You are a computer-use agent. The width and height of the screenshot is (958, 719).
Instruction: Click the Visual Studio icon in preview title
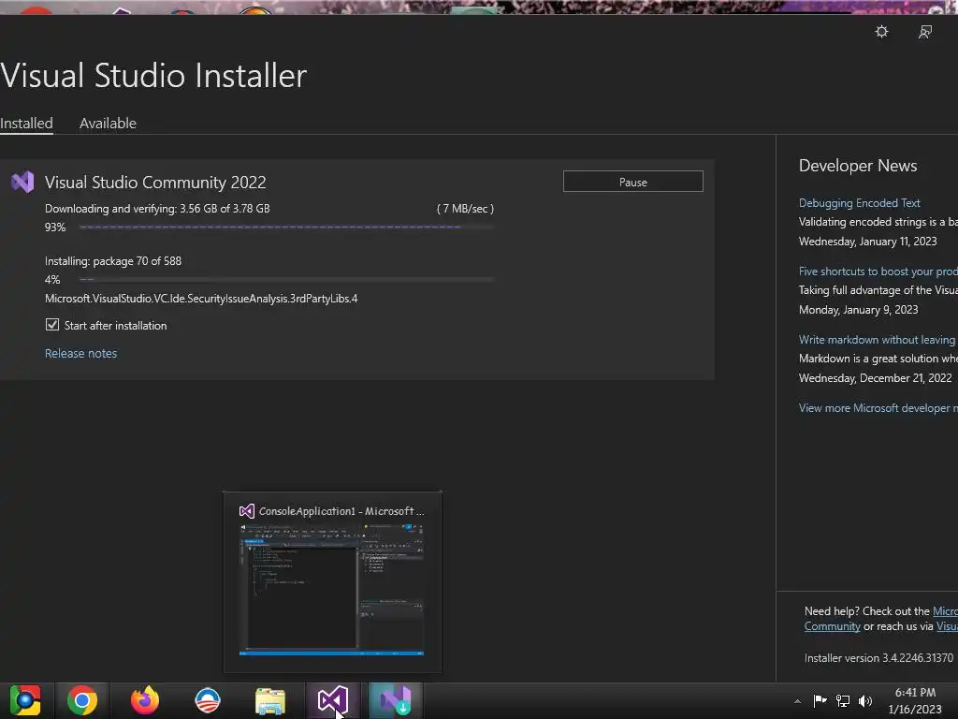pos(247,511)
